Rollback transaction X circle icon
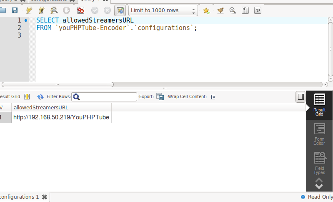Screen dimensions: 333x202 [x=107, y=10]
